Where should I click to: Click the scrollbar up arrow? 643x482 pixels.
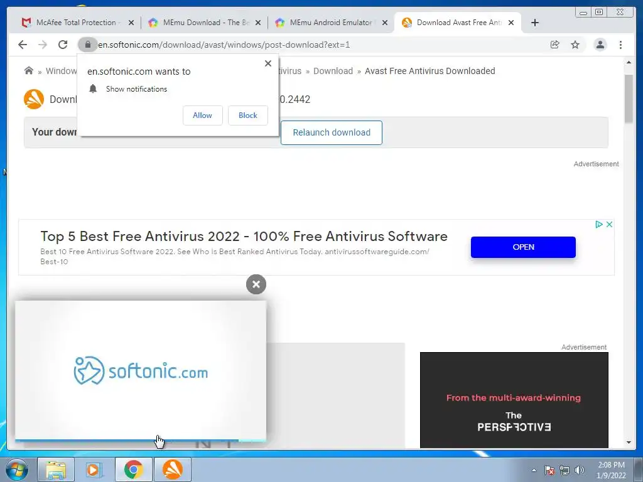click(x=629, y=62)
